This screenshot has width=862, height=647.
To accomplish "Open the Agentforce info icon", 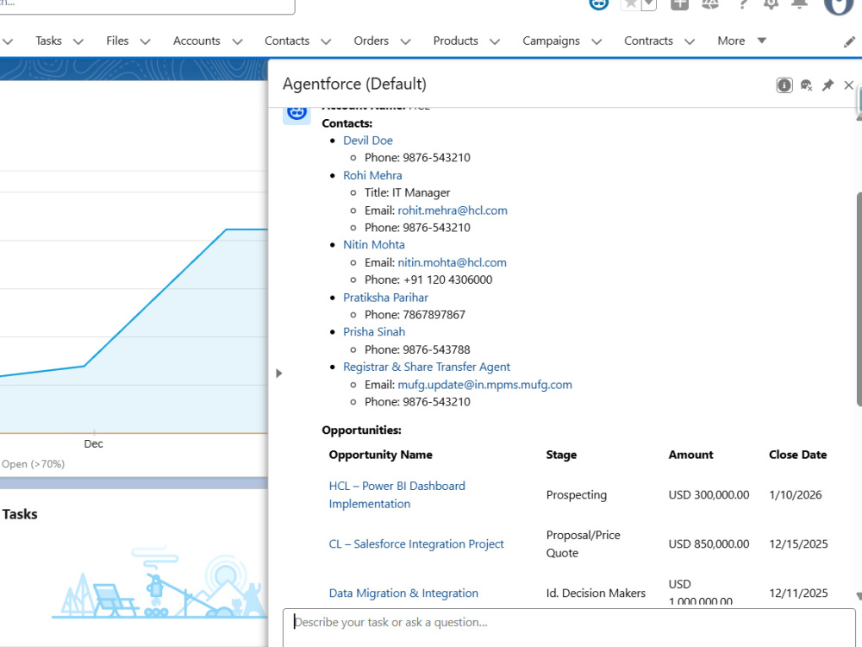I will (x=784, y=85).
